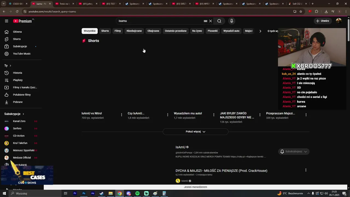This screenshot has width=350, height=197.
Task: Open the Windows Start menu
Action: [x=4, y=193]
